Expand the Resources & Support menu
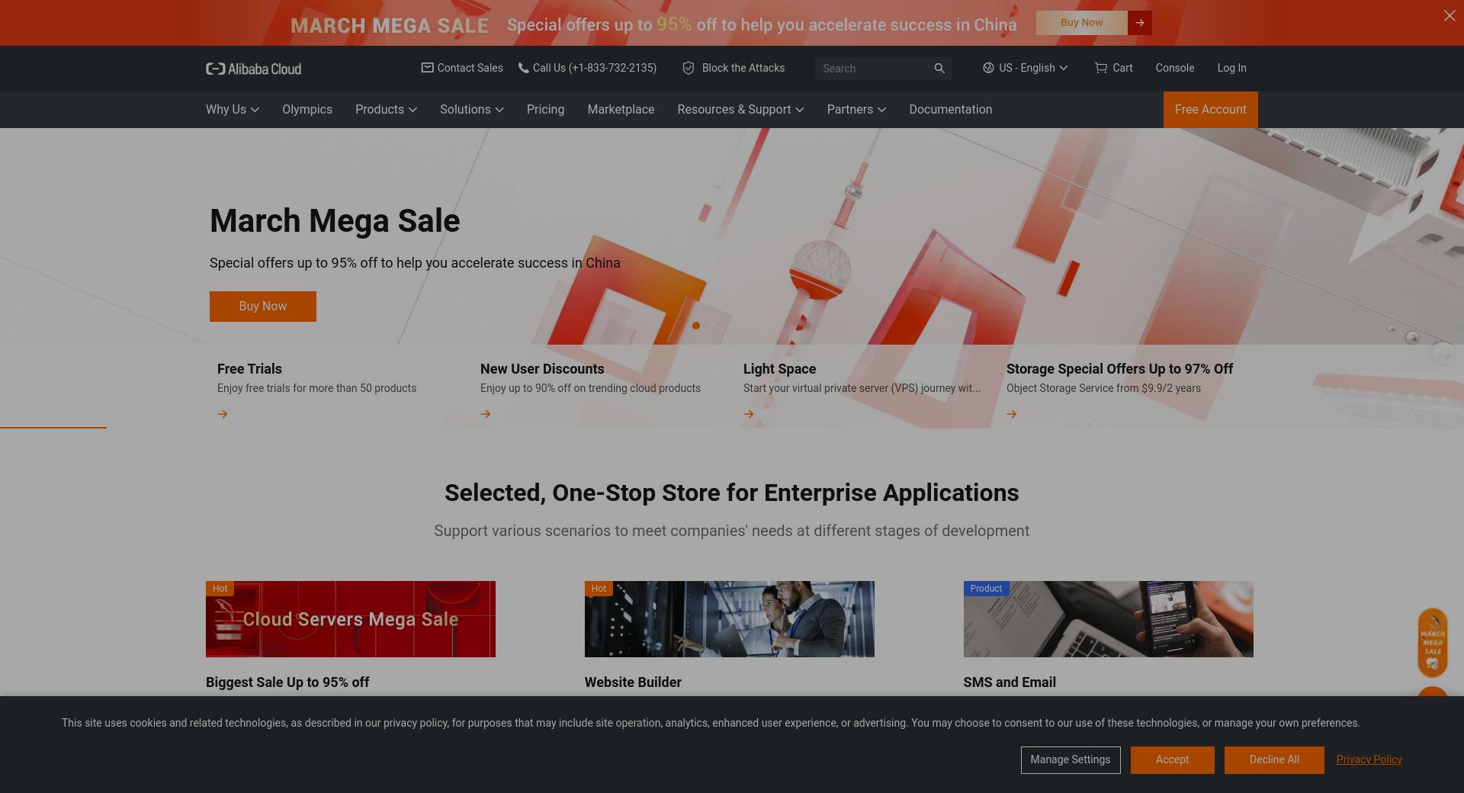Image resolution: width=1464 pixels, height=793 pixels. (740, 110)
